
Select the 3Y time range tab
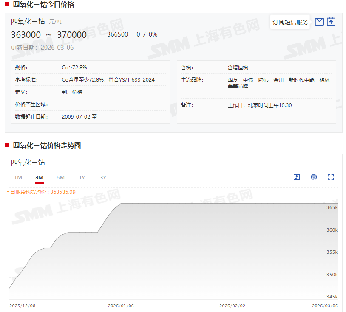(103, 178)
